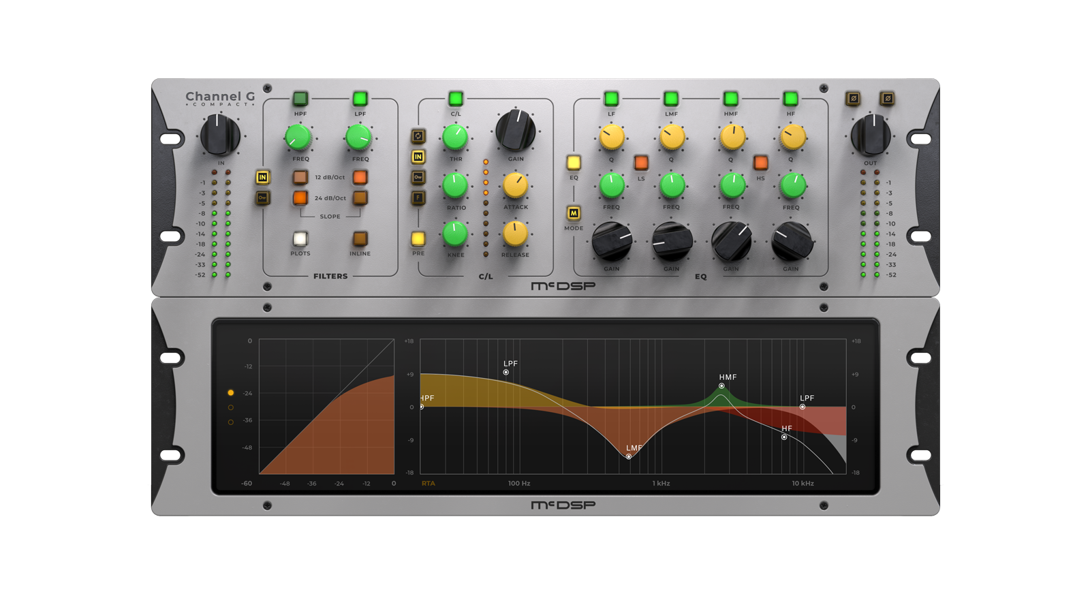Screen dimensions: 1090x613
Task: Click the KNEE knob
Action: point(455,234)
